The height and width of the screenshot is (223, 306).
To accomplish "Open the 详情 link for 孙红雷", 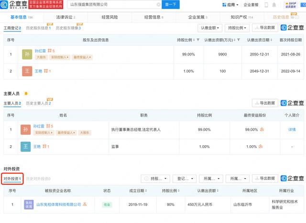I will (292, 129).
